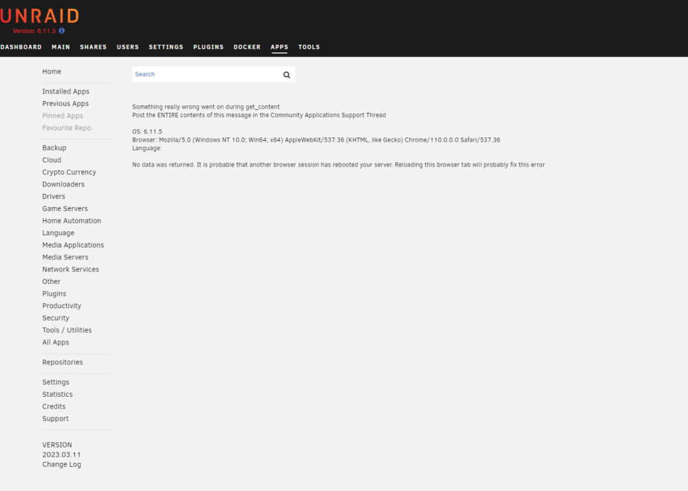Switch to the Docker tab
This screenshot has height=491, width=688.
coord(247,47)
